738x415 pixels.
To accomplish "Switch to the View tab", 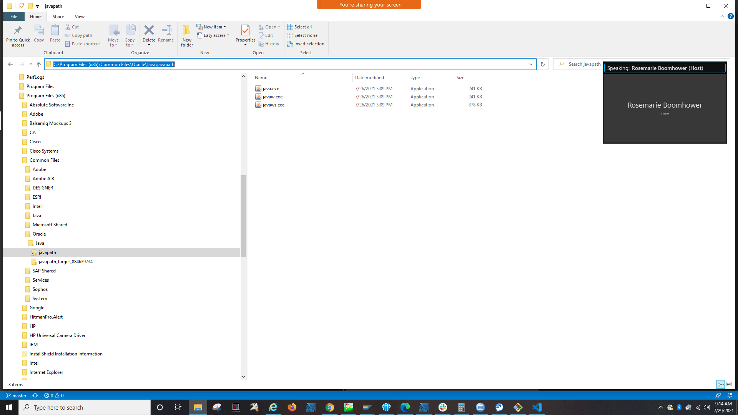I will click(x=80, y=17).
